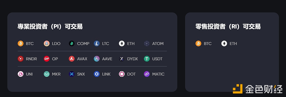Click the green USDT Tether icon

click(147, 59)
